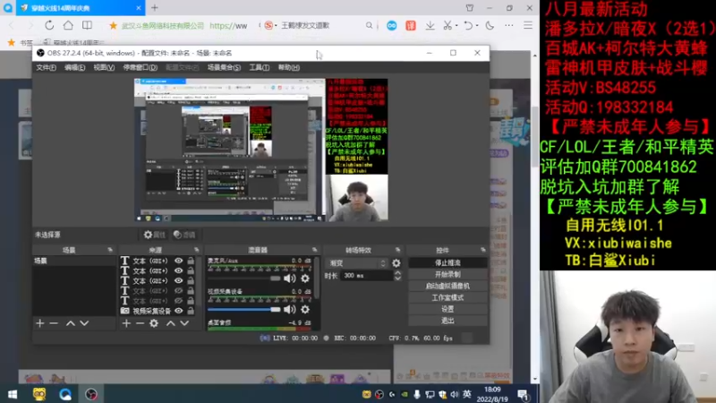716x403 pixels.
Task: Click the 启动虚拟摄像机 button
Action: click(x=447, y=286)
